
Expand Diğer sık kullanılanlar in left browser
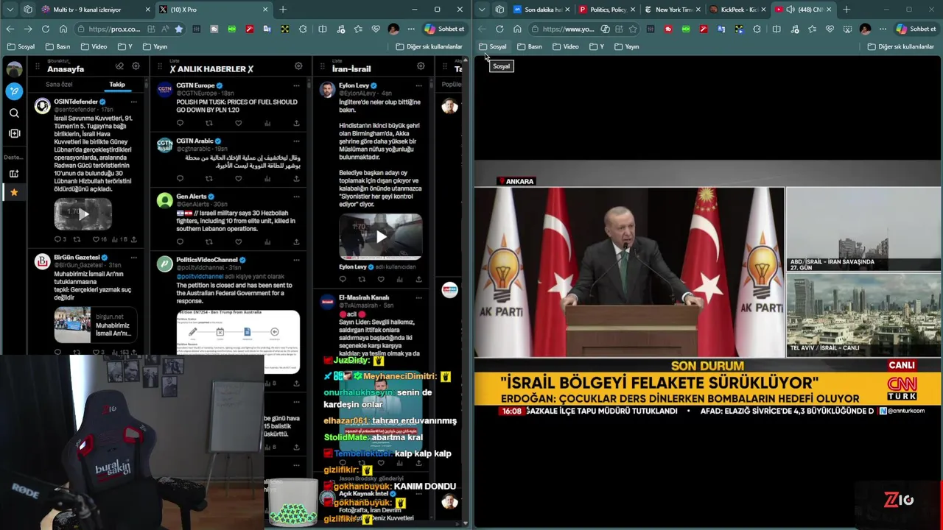[x=429, y=46]
